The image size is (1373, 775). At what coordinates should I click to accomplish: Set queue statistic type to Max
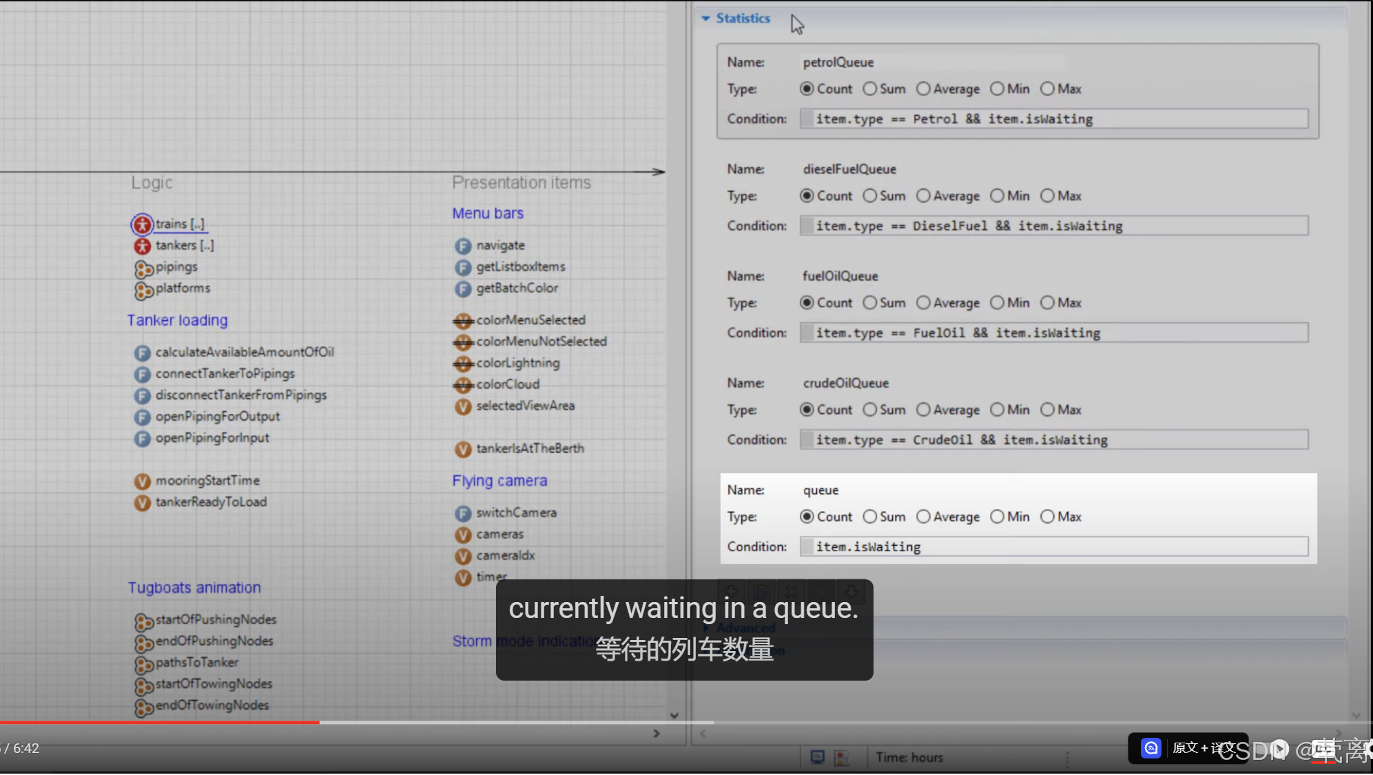pyautogui.click(x=1047, y=517)
